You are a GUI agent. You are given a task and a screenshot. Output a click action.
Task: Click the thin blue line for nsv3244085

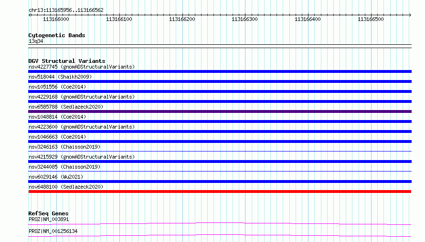pos(220,171)
